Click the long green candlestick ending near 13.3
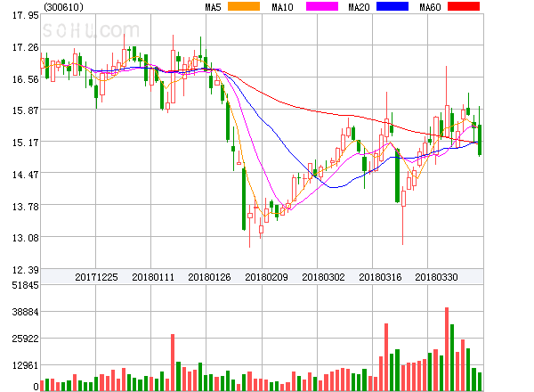Viewport: 534px width, 392px height. tap(244, 199)
